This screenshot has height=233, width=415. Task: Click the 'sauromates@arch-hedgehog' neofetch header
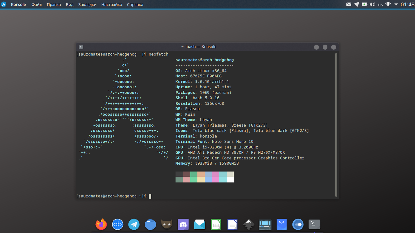(205, 60)
